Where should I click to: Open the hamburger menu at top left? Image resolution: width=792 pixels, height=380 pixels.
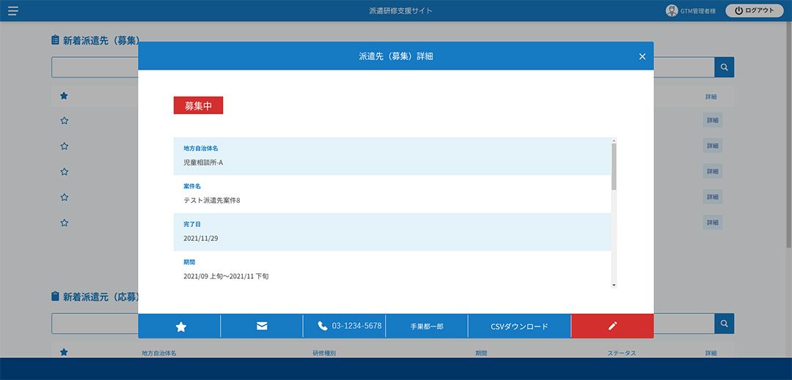(13, 11)
